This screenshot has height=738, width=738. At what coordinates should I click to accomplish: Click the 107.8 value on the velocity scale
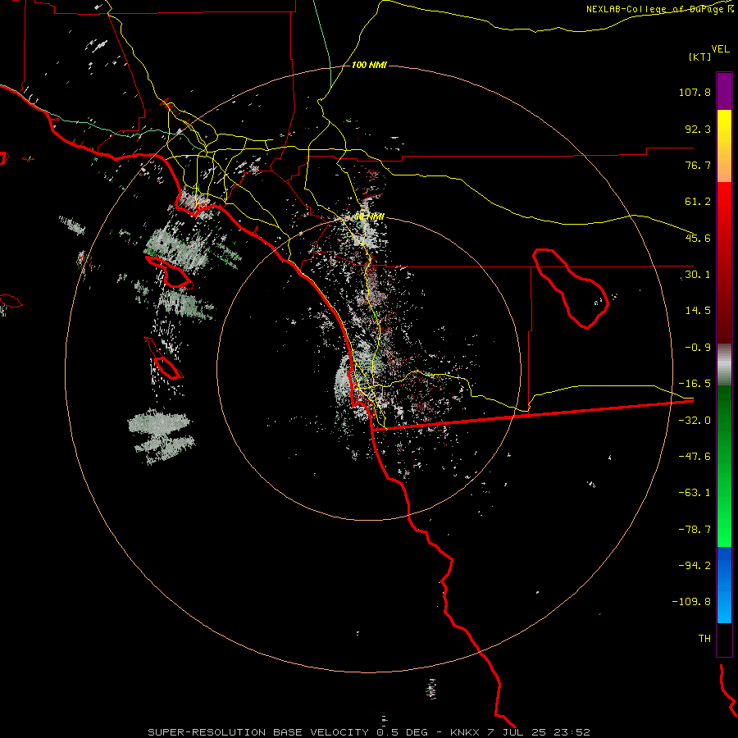pyautogui.click(x=695, y=92)
